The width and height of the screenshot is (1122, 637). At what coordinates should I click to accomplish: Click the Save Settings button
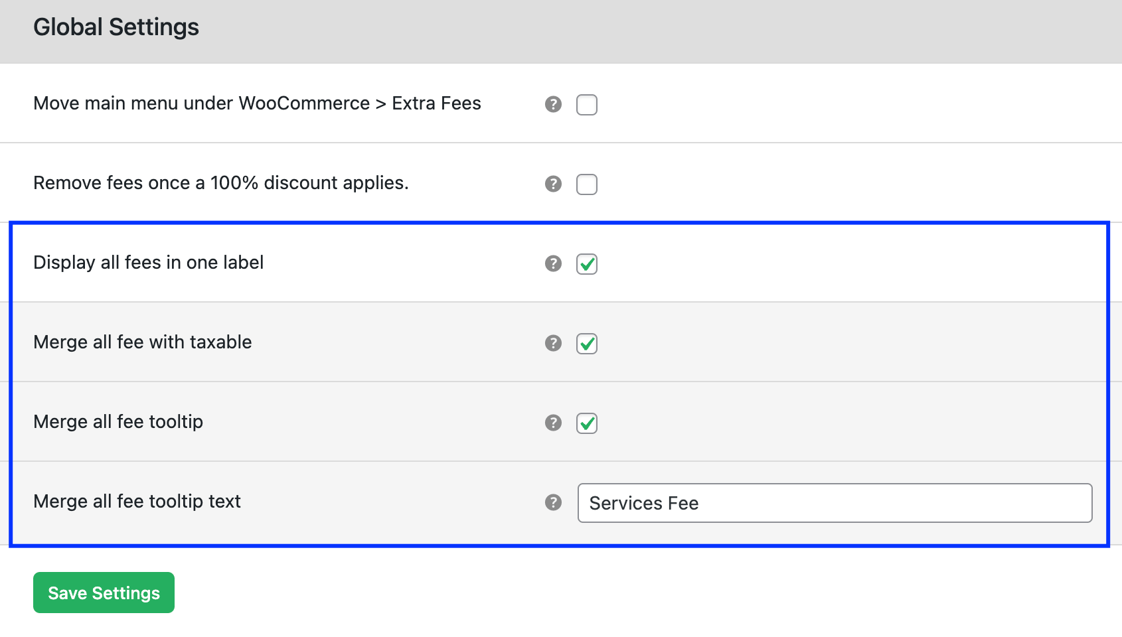tap(104, 592)
